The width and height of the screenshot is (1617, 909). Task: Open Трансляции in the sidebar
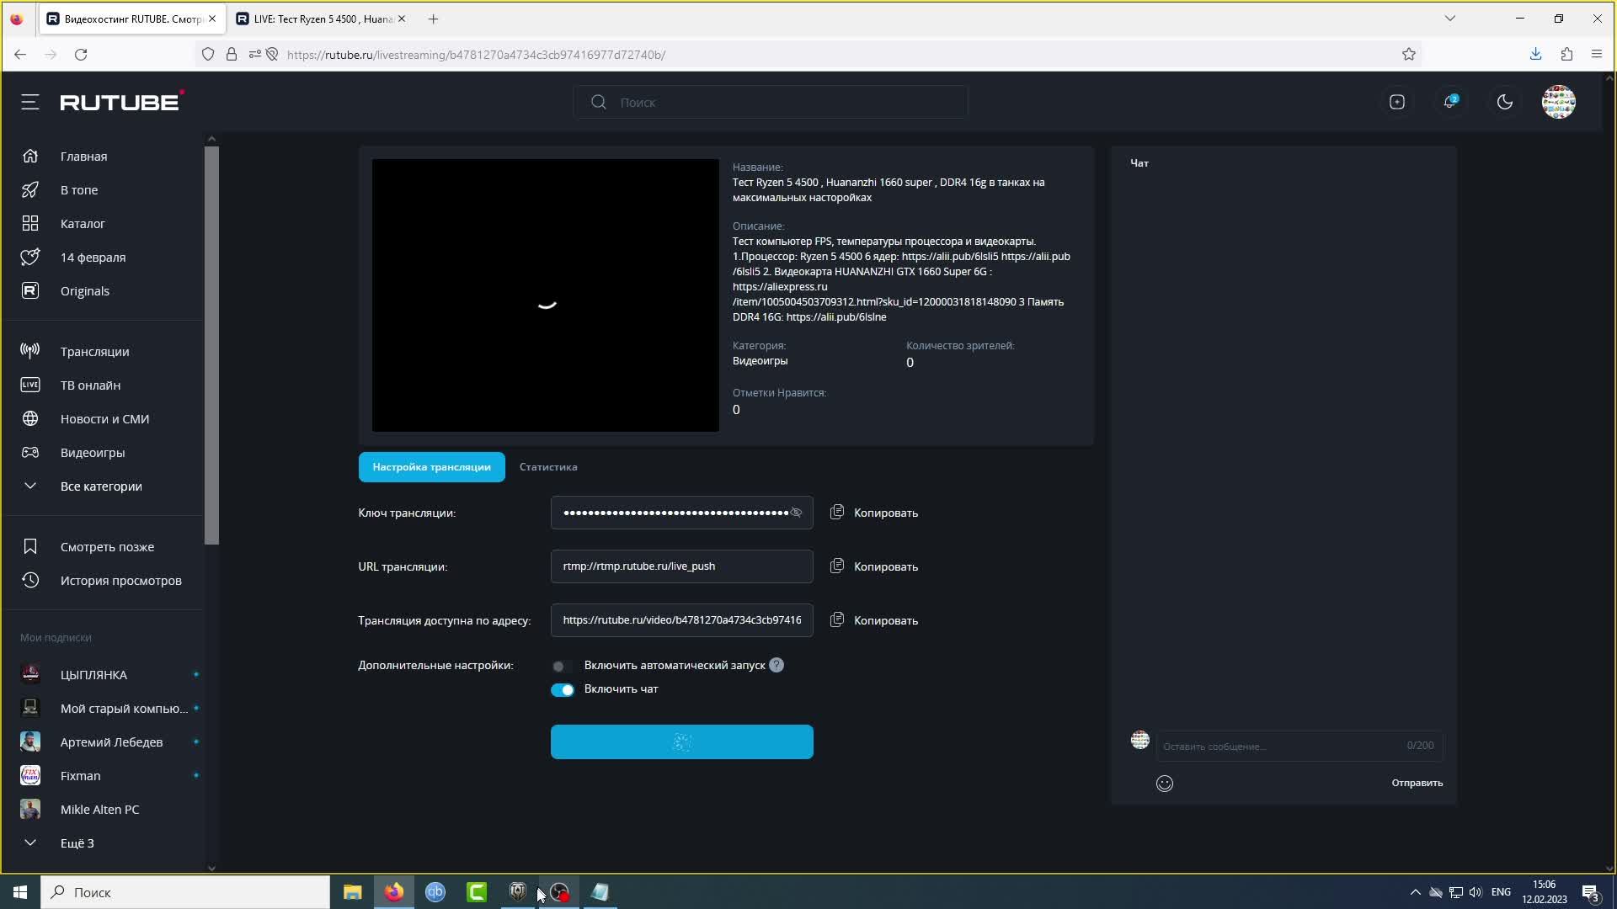[94, 352]
